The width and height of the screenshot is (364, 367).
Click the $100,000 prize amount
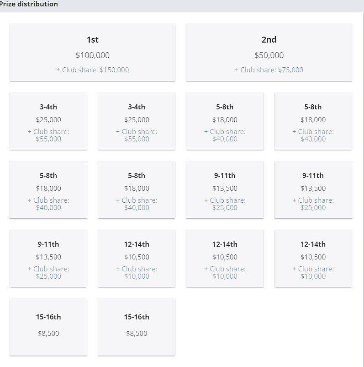click(x=92, y=55)
